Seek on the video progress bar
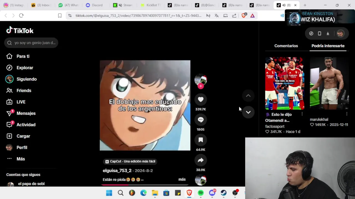355x199 pixels. [x=145, y=185]
